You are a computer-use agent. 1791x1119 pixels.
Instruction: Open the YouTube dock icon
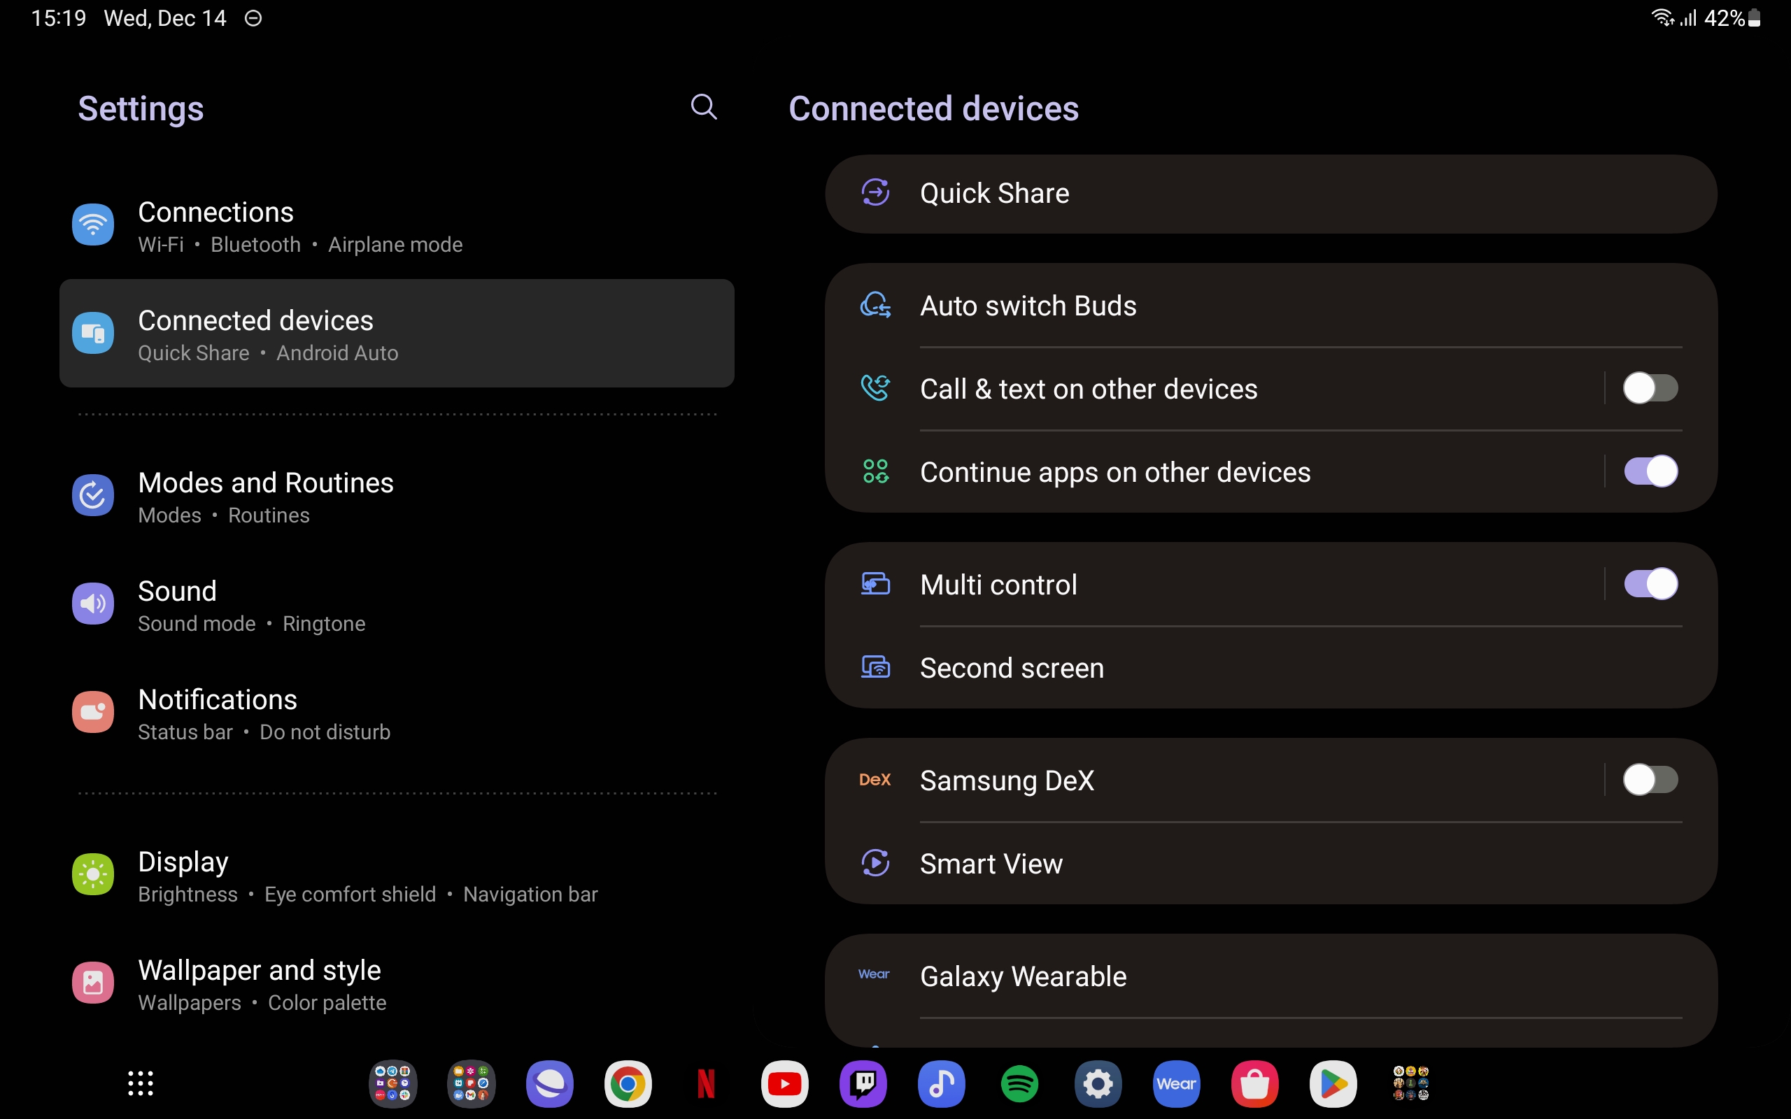(784, 1084)
